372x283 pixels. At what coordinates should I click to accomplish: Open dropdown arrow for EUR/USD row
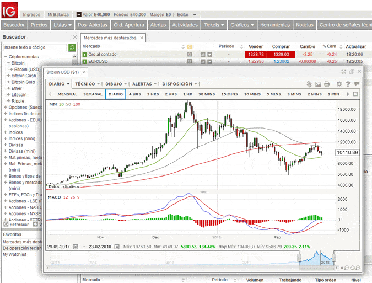(x=210, y=62)
